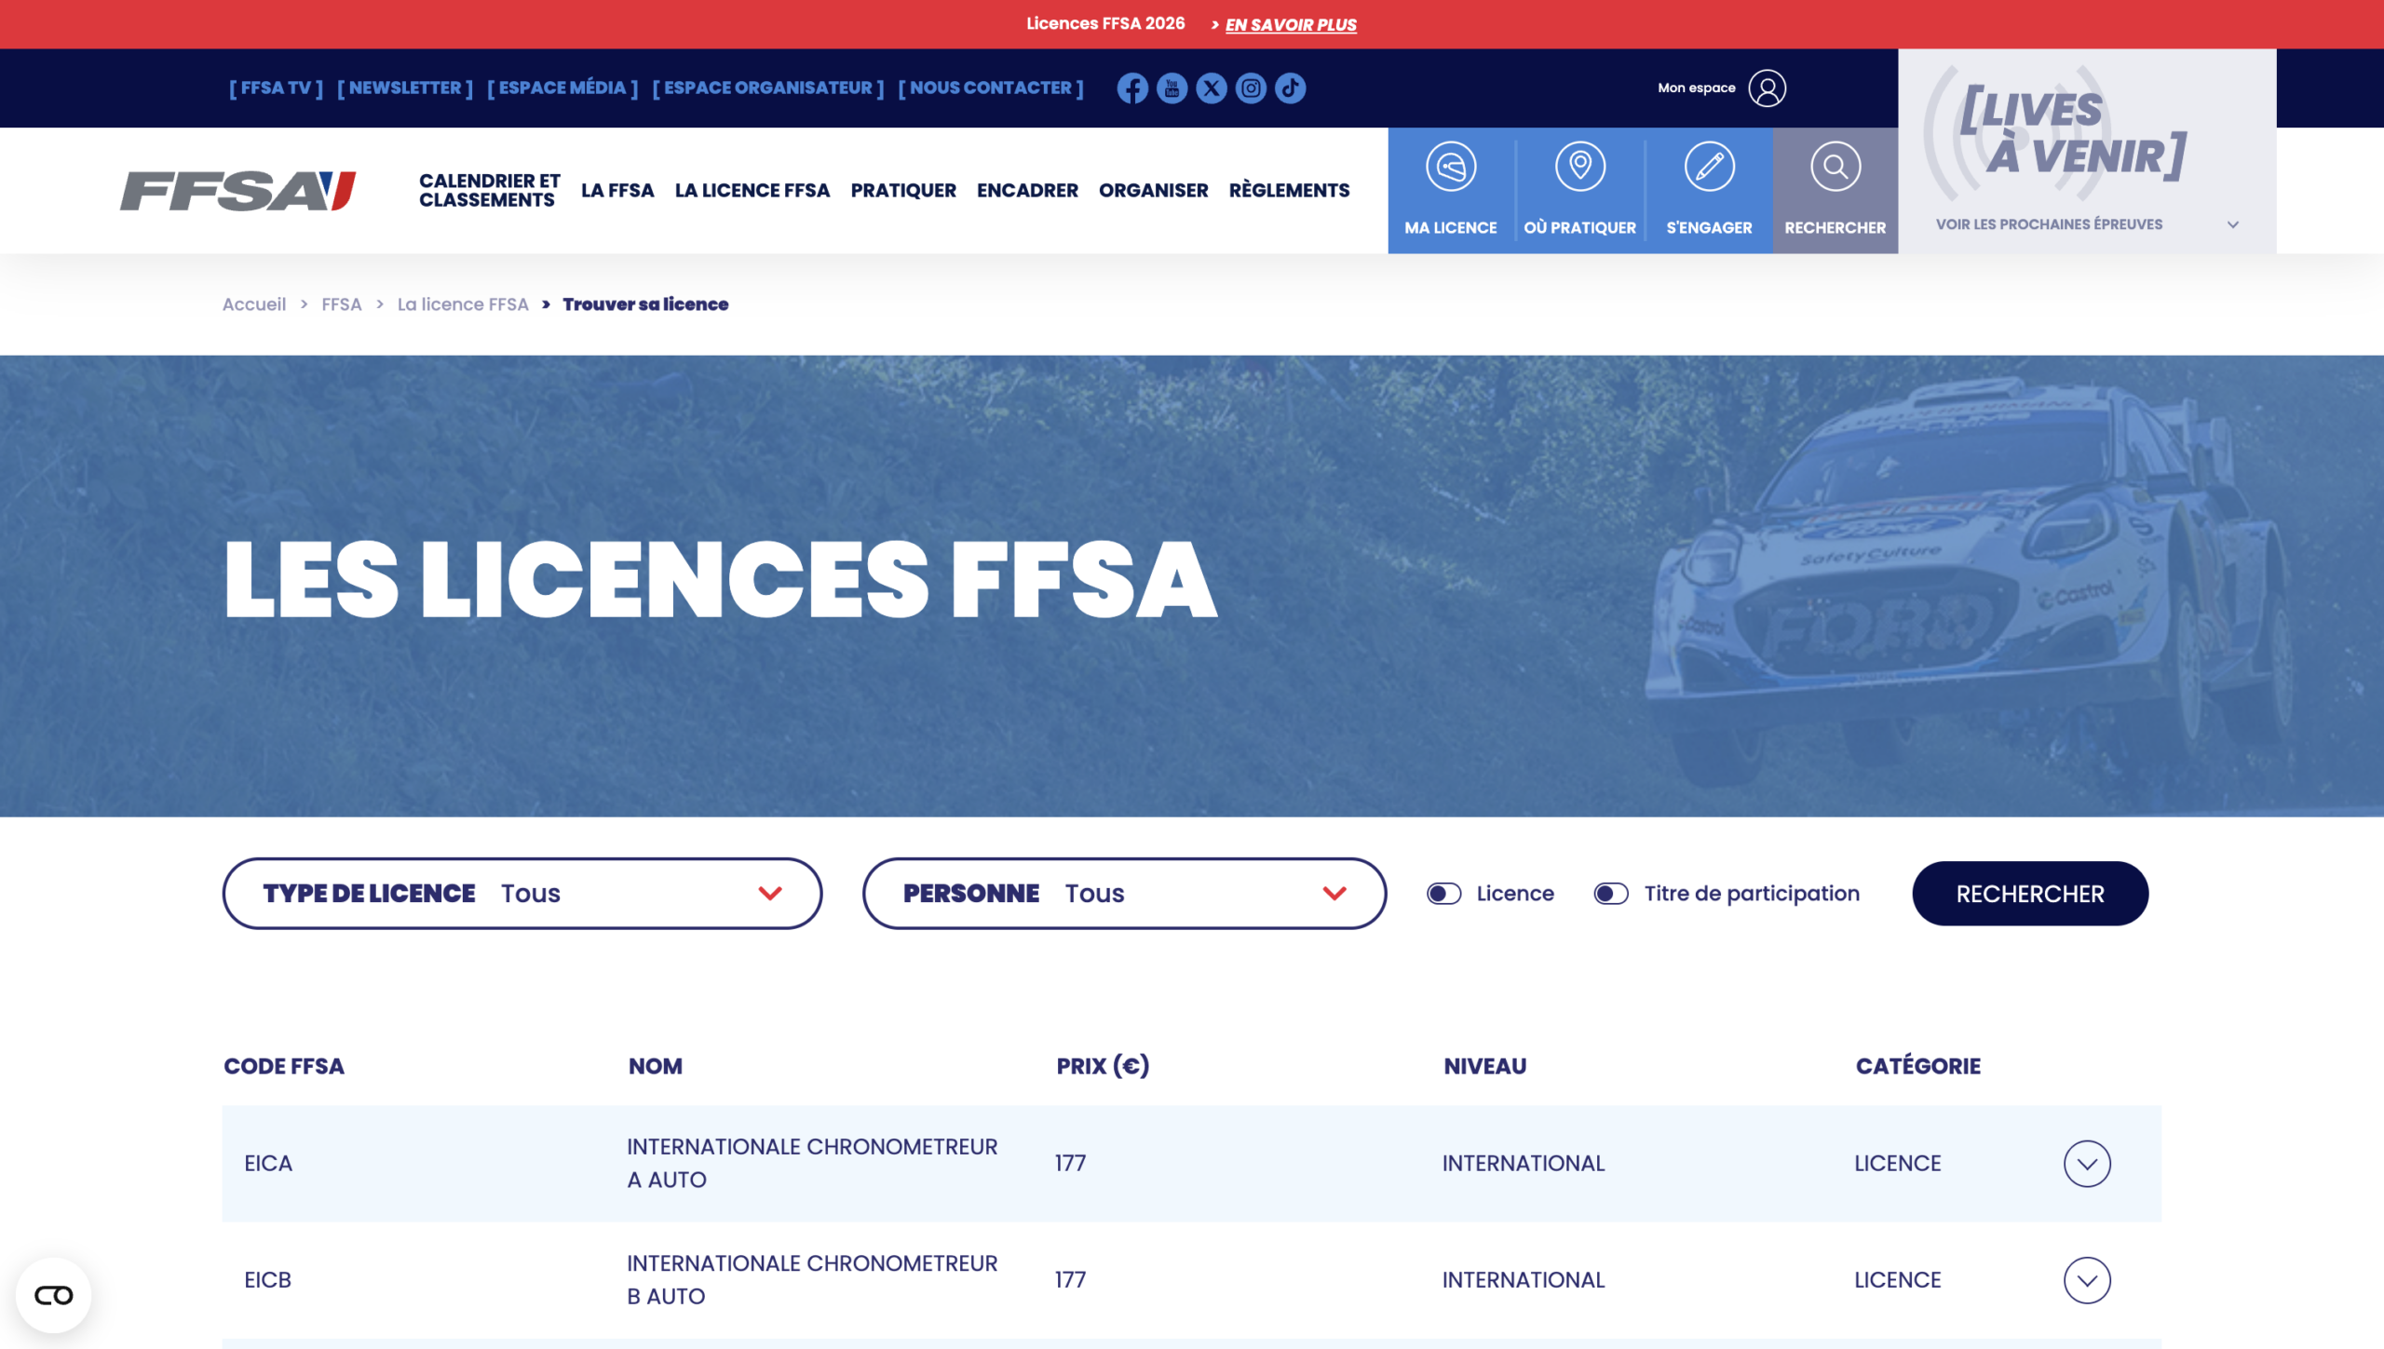This screenshot has width=2384, height=1349.
Task: Open the Calendrier et Classements menu
Action: point(489,191)
